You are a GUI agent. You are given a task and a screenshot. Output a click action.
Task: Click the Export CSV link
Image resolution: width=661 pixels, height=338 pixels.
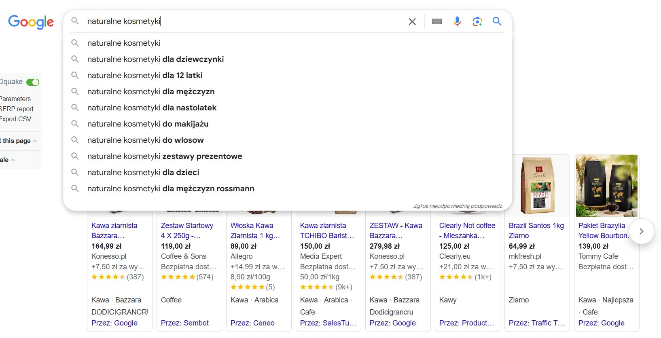pos(15,119)
